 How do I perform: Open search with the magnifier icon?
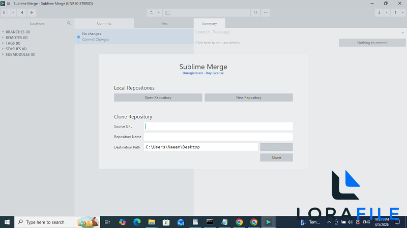256,12
